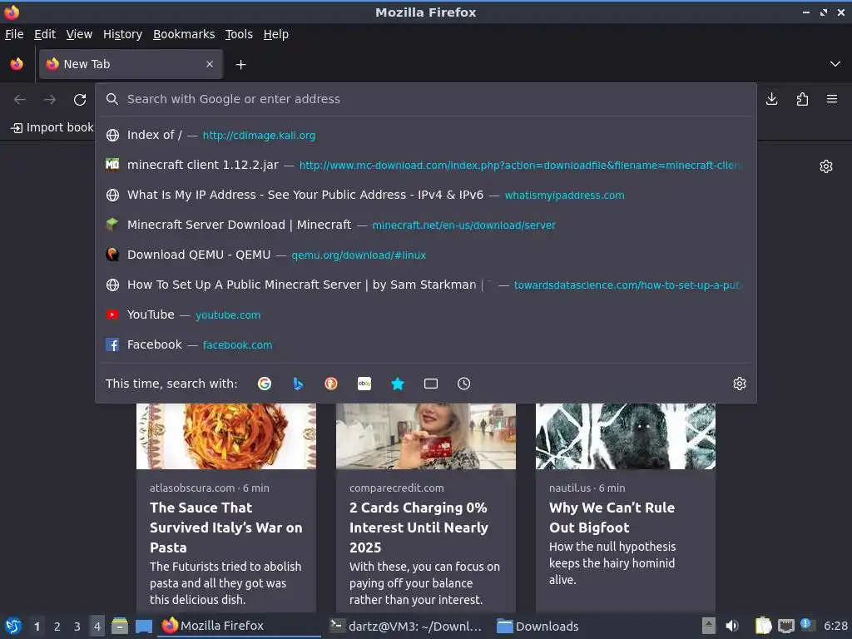The width and height of the screenshot is (852, 639).
Task: Click the Forward navigation arrow
Action: click(x=50, y=100)
